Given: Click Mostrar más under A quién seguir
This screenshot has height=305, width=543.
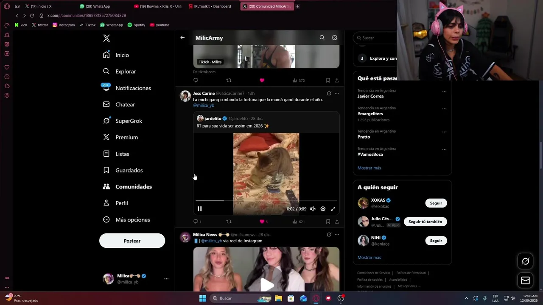Looking at the screenshot, I should pyautogui.click(x=369, y=258).
